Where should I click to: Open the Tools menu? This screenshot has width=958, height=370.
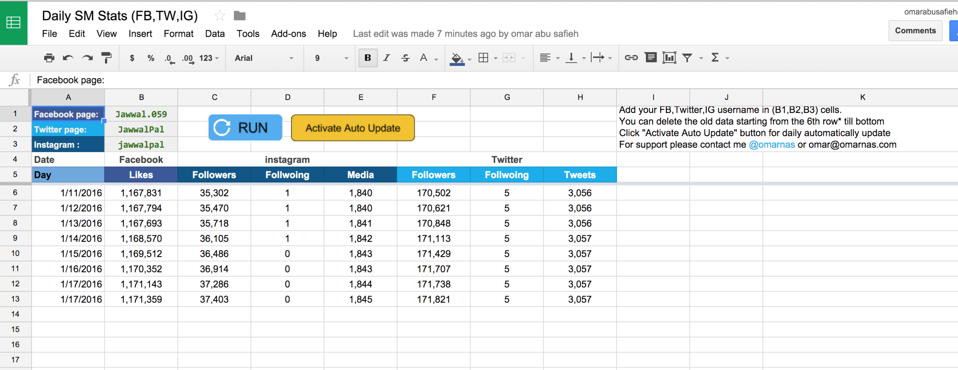point(248,34)
